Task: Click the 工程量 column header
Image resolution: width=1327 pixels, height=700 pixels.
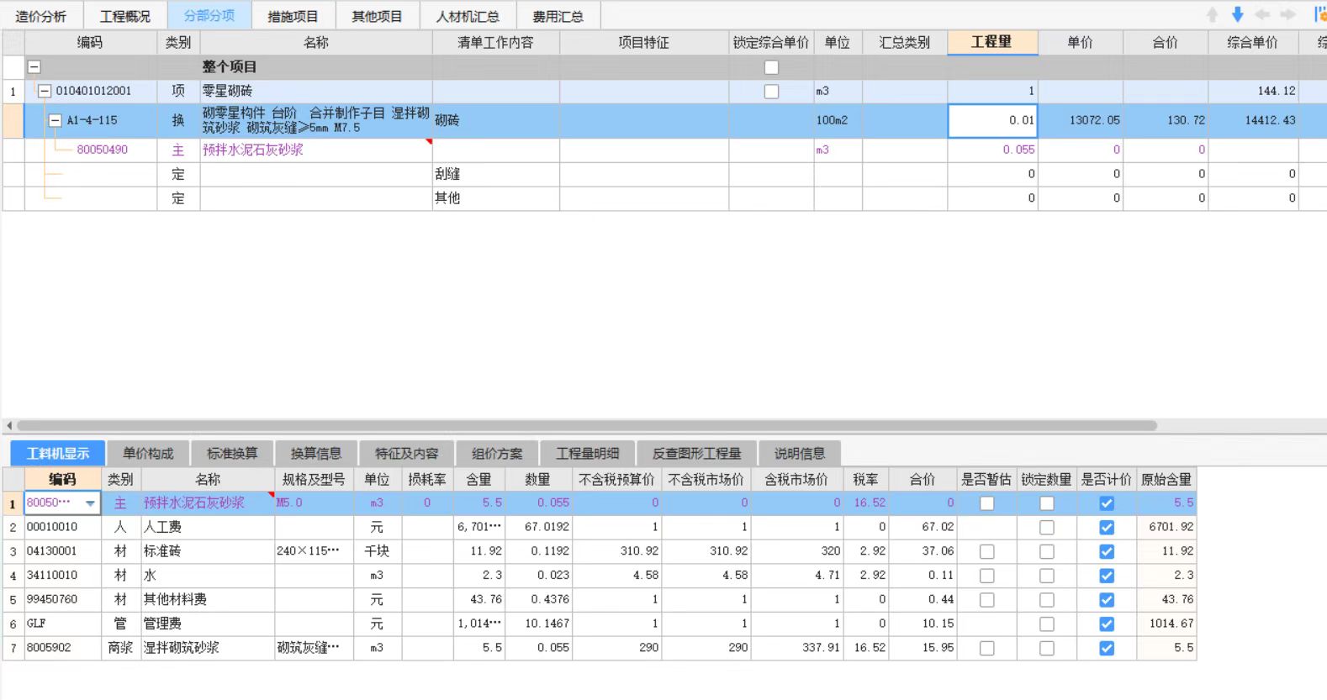Action: pos(992,42)
